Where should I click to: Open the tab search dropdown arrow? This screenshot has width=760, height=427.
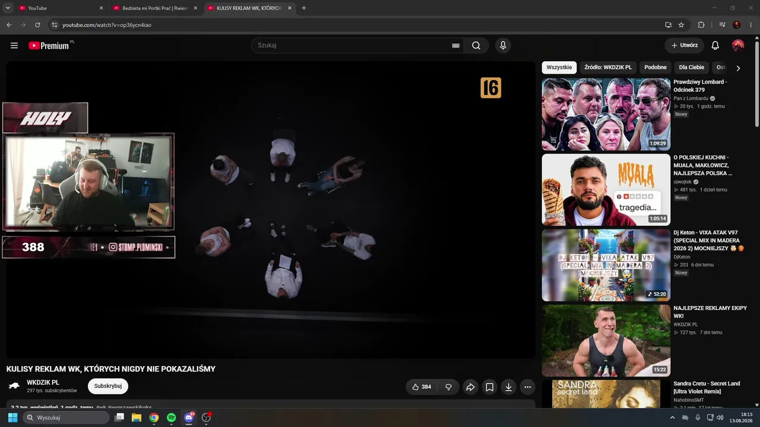click(8, 8)
